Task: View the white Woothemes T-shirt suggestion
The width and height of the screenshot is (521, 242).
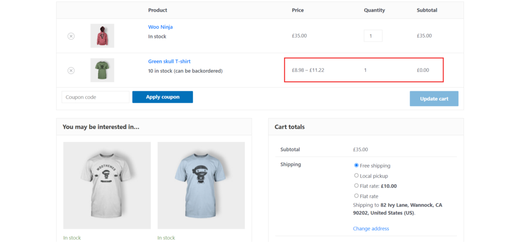Action: (107, 186)
